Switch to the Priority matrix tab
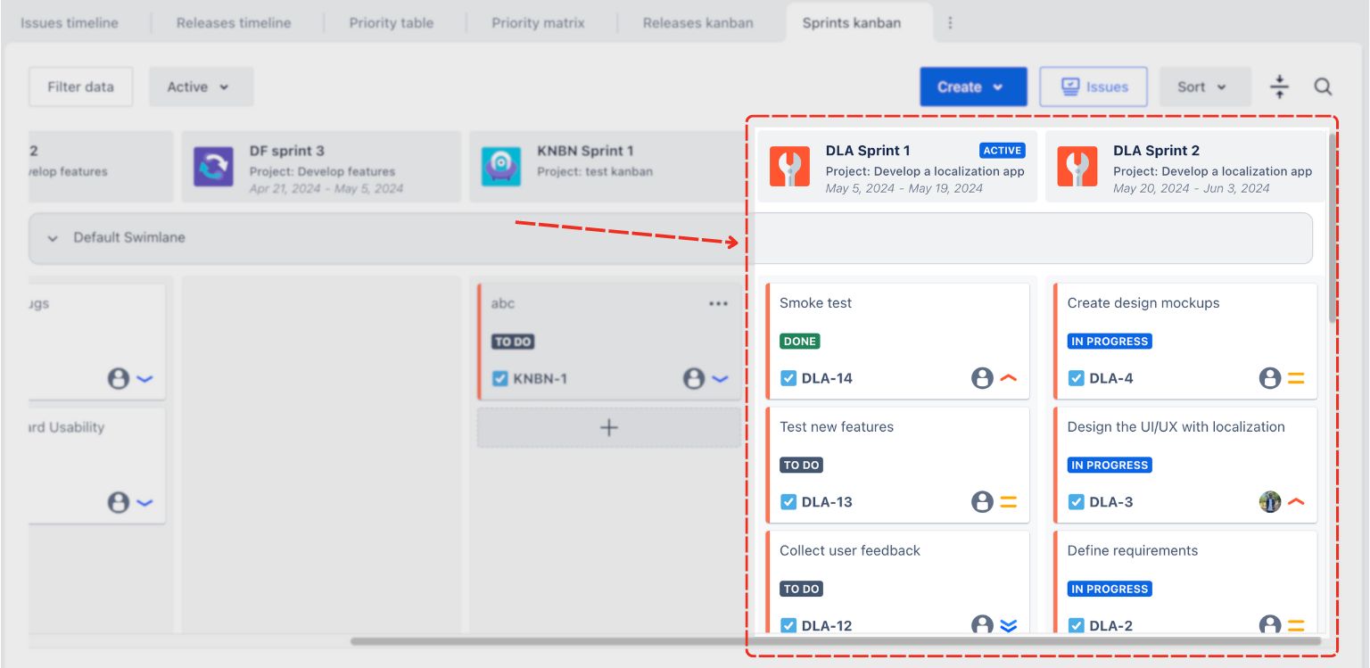Image resolution: width=1370 pixels, height=668 pixels. (x=538, y=23)
